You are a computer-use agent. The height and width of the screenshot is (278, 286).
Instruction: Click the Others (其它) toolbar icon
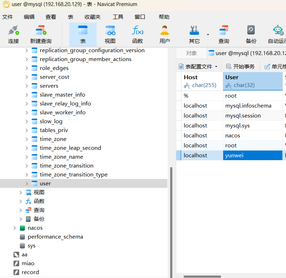coord(194,35)
